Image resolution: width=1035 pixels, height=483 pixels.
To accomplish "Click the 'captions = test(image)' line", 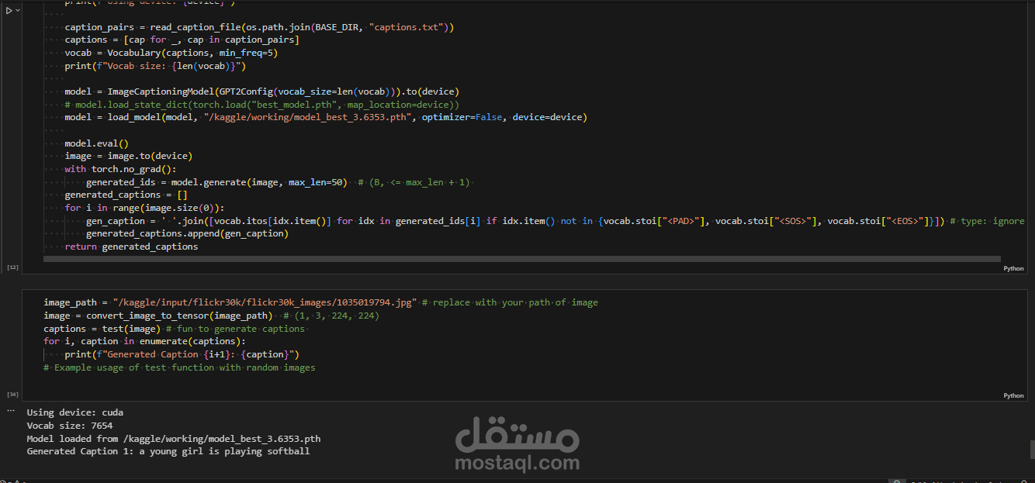I will coord(174,329).
